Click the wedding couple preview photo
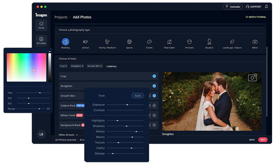This screenshot has height=163, width=278. (212, 102)
